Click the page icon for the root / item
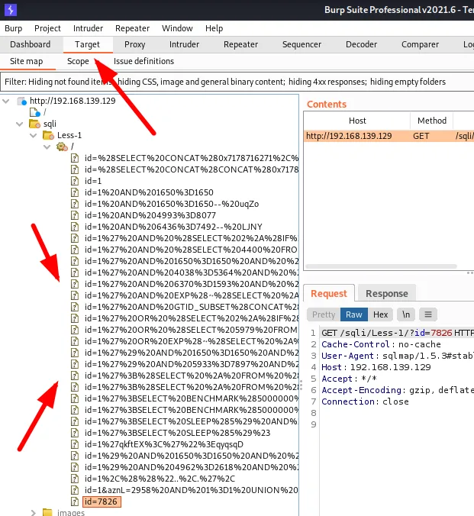The width and height of the screenshot is (474, 516). (35, 112)
